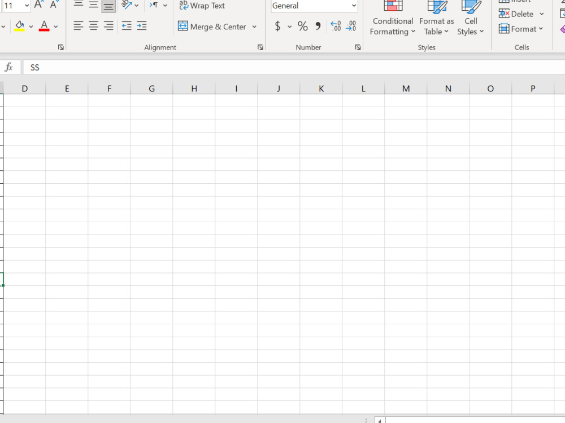Open the Borders dropdown arrow beside Fill Color

tap(3, 27)
